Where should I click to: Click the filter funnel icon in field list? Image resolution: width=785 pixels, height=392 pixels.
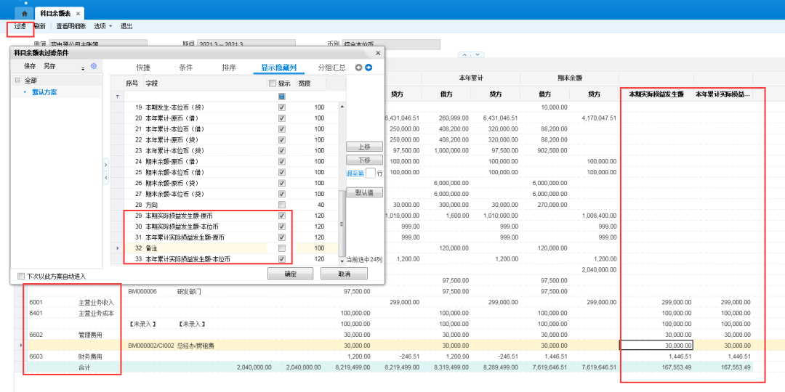tap(118, 97)
